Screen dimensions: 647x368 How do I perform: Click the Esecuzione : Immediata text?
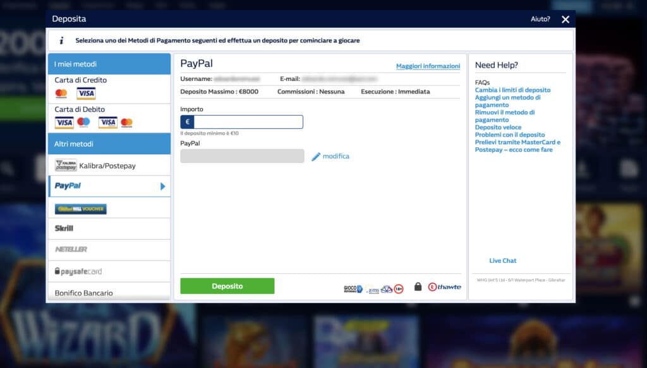(x=396, y=92)
